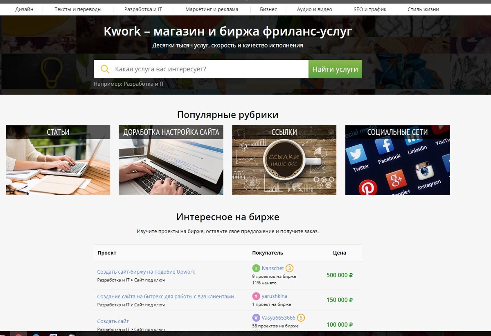This screenshot has height=336, width=491.
Task: Click the Kwork магазин и биржа heading
Action: 228,31
